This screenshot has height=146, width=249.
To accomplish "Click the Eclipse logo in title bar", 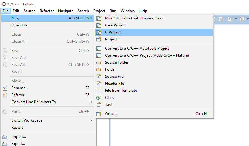I will pyautogui.click(x=4, y=4).
